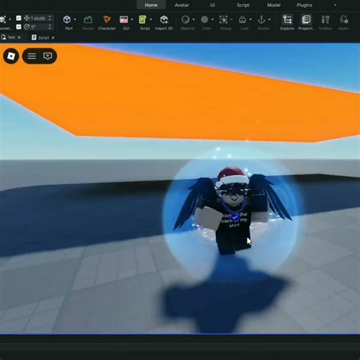Viewport: 360px width, 360px height.
Task: Expand the Group dropdown arrow
Action: click(231, 19)
